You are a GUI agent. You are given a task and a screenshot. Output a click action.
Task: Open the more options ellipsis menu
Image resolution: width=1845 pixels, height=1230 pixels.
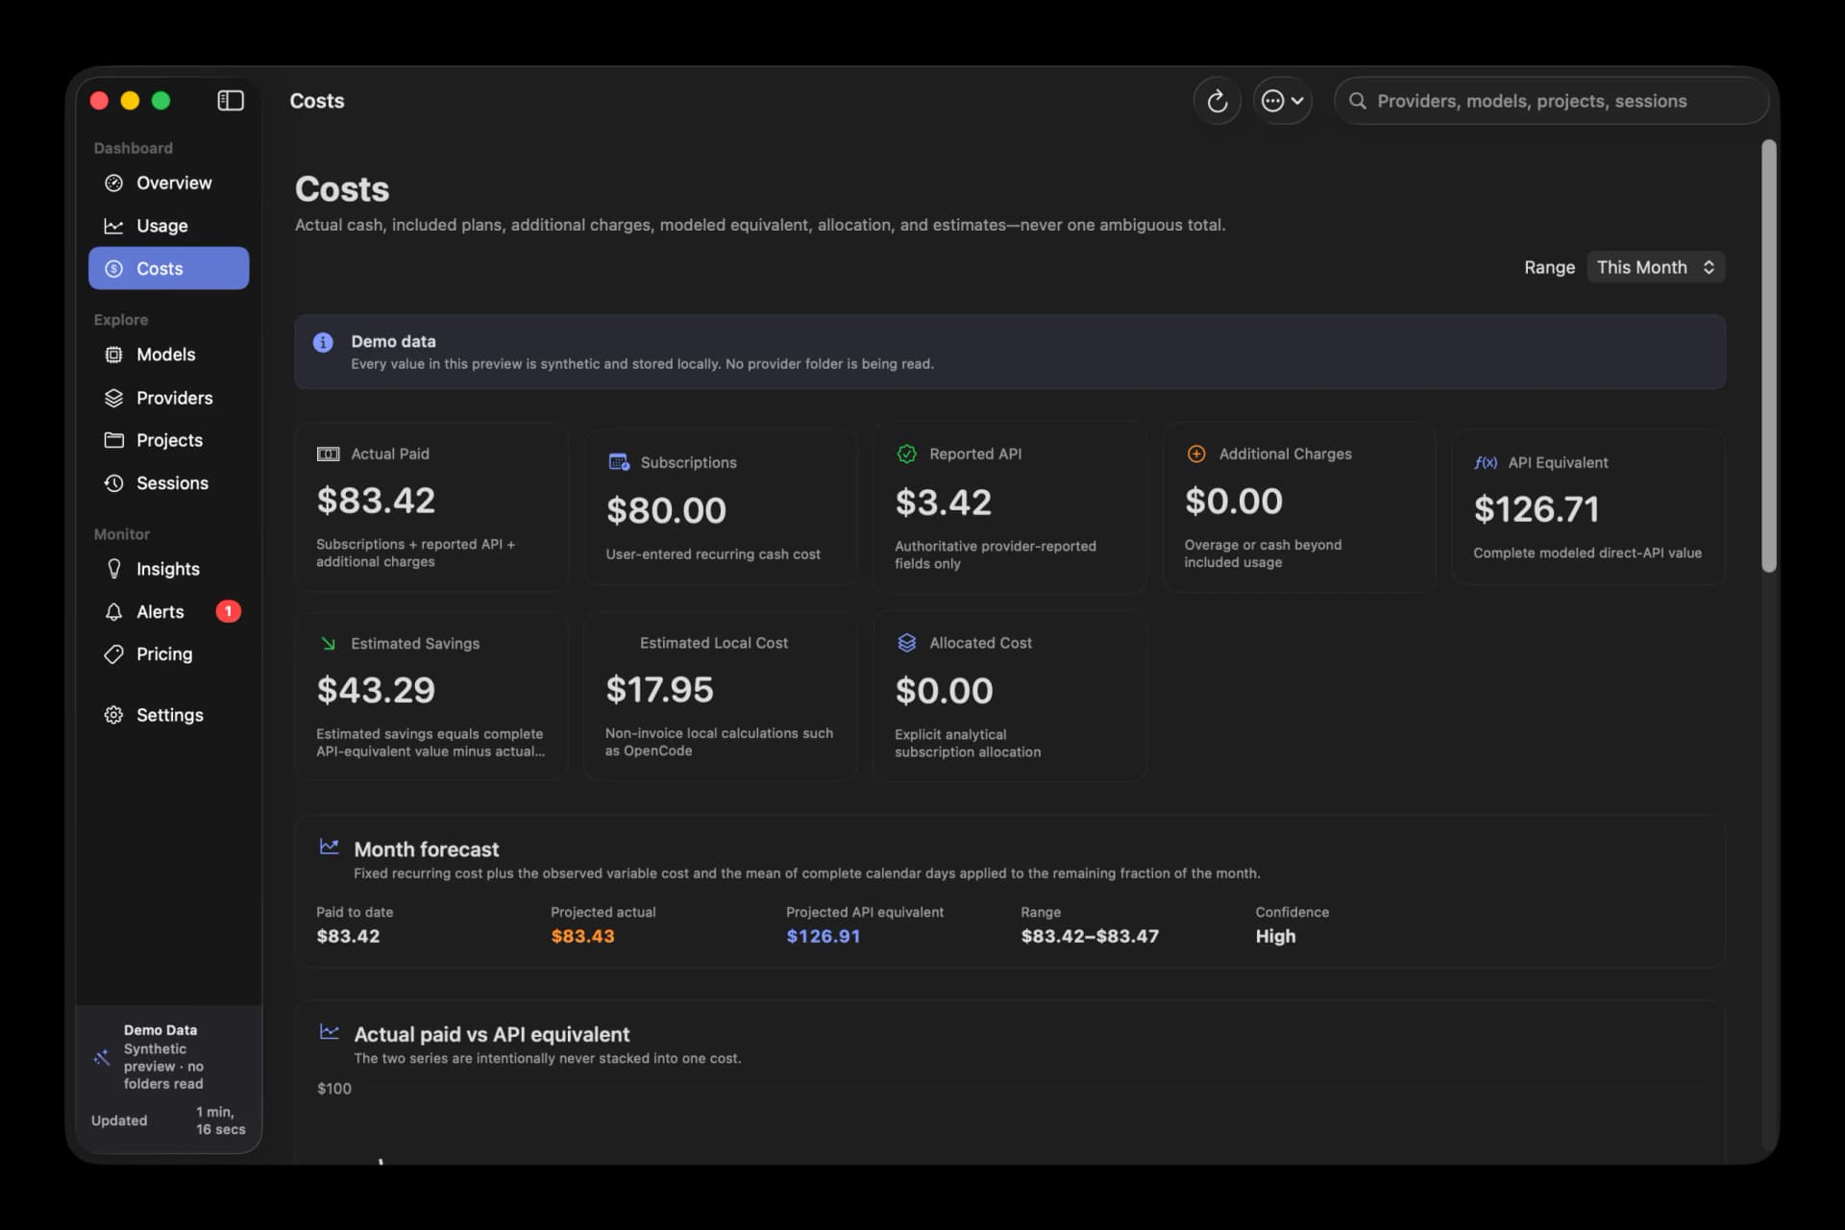[1282, 101]
